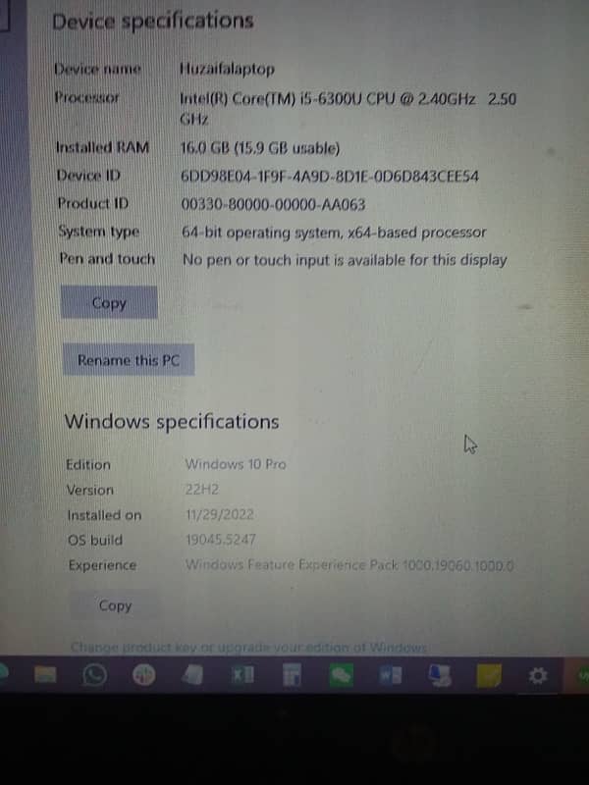Open the blue computer icon in the taskbar
The height and width of the screenshot is (785, 589).
coord(440,675)
